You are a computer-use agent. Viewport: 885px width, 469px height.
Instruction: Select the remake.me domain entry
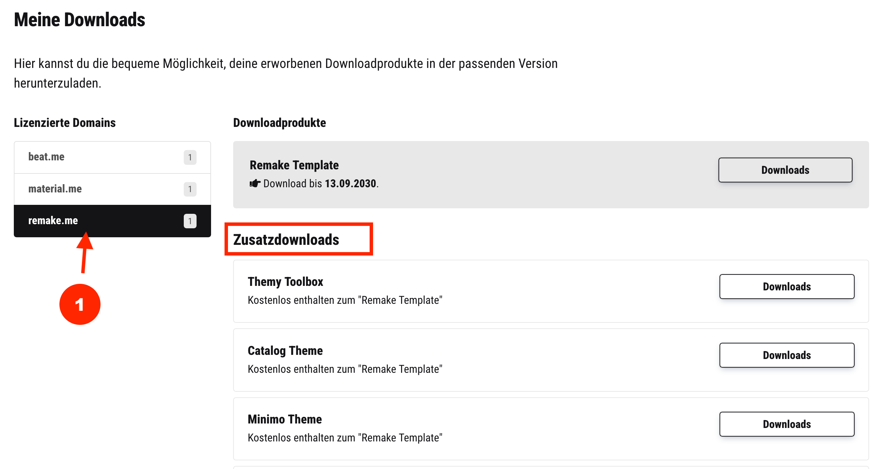[x=112, y=221]
